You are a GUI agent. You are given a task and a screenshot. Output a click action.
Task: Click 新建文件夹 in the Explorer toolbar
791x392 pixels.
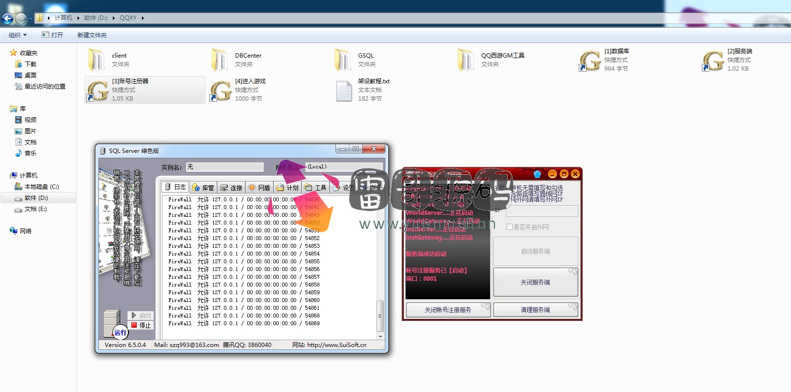pos(92,35)
